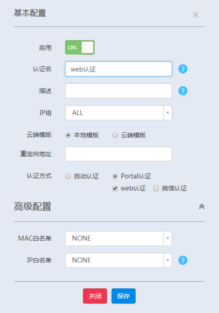Click the blue 保存 button
Viewport: 219px width, 313px height.
(123, 296)
